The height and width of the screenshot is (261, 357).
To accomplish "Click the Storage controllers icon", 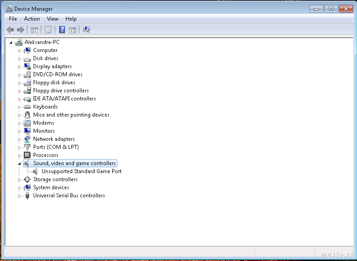I will 27,179.
